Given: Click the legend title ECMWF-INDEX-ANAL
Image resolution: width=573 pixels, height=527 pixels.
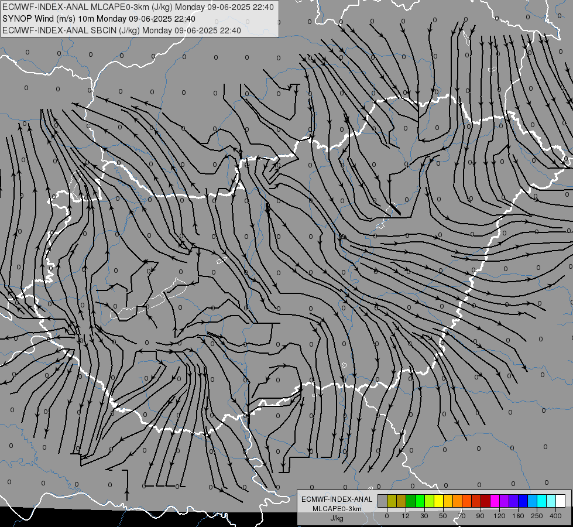Looking at the screenshot, I should [337, 499].
